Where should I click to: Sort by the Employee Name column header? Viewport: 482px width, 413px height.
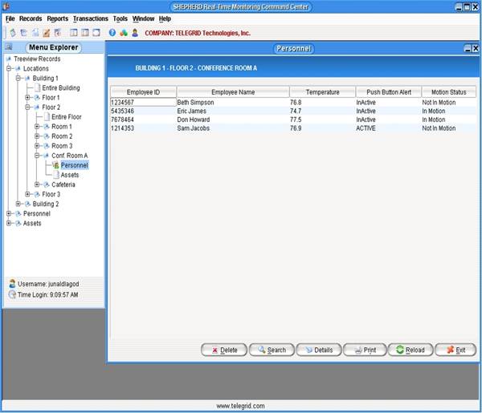[x=233, y=92]
